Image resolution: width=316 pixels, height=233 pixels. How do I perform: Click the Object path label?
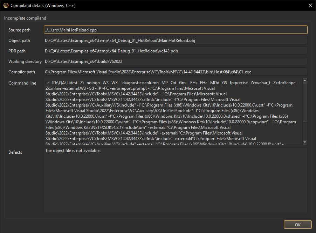(19, 41)
